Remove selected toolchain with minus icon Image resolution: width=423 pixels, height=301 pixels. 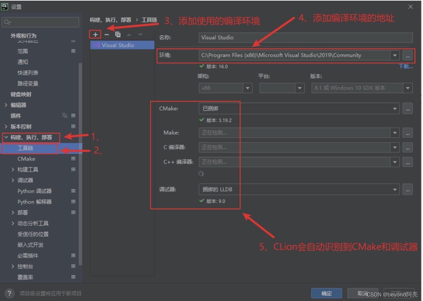pos(107,34)
